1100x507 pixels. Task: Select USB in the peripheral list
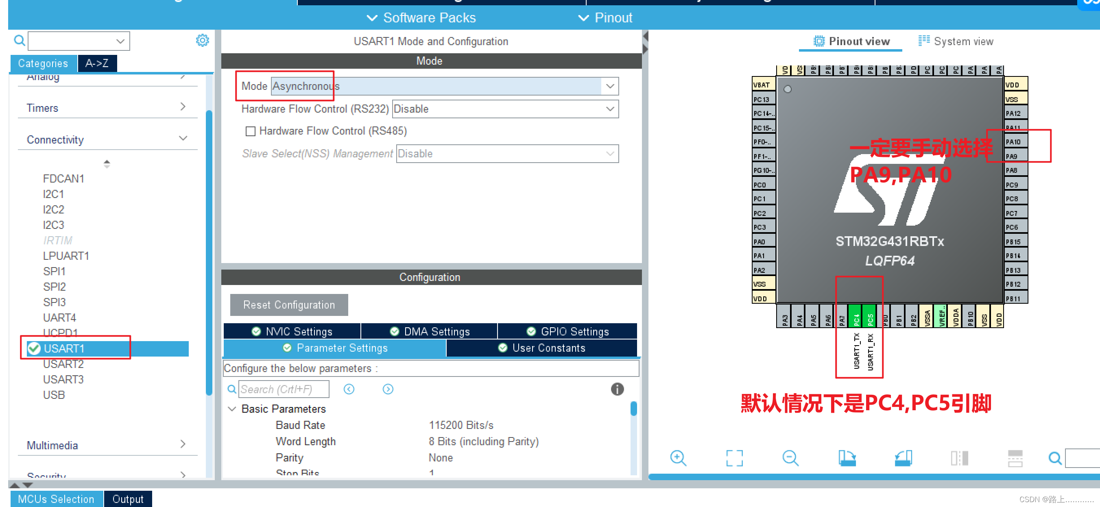[54, 395]
